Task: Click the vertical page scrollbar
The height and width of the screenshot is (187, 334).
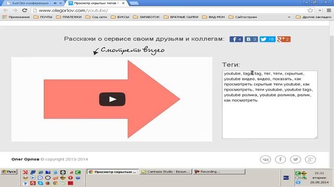Action: [x=331, y=101]
